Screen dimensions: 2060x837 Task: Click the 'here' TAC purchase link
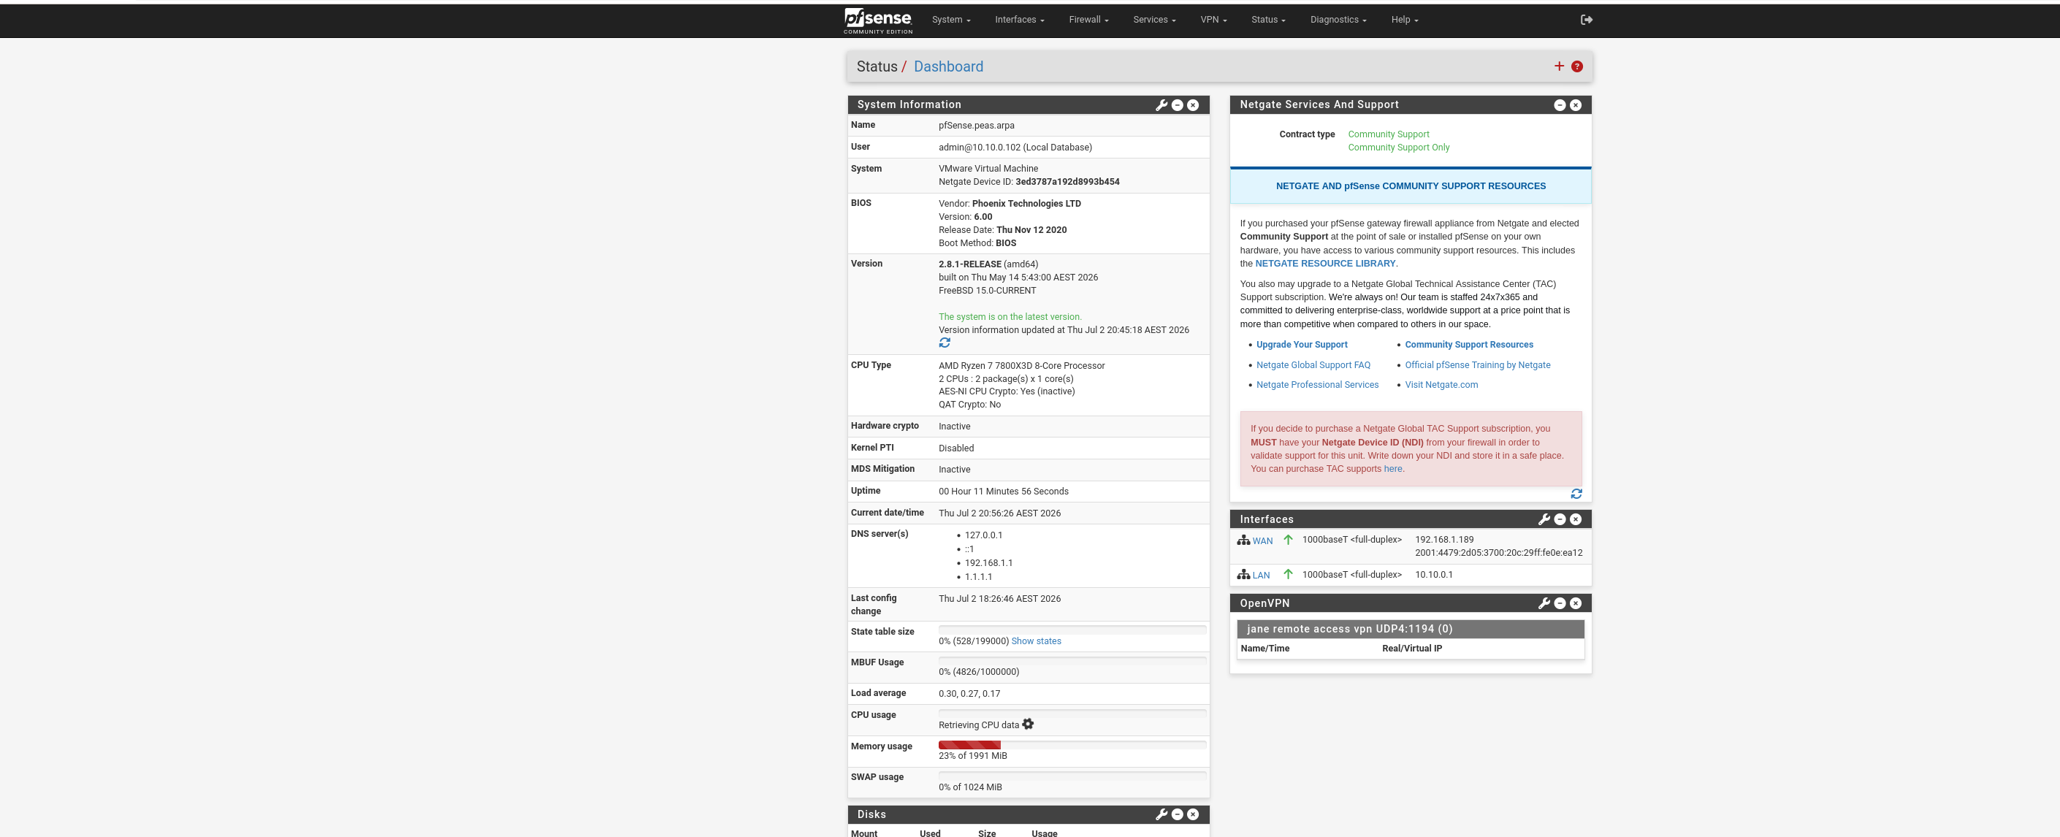[1392, 468]
